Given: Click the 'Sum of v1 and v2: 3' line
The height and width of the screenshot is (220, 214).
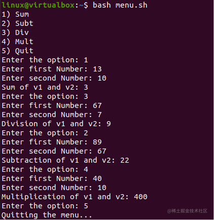Looking at the screenshot, I should pos(45,87).
